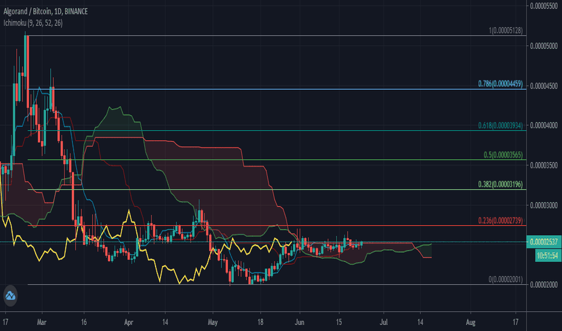Click the 0.786(0.00004459) Fibonacci label
The image size is (562, 331).
coord(500,84)
